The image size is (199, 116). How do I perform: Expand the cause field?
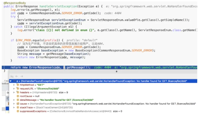tap(14, 104)
